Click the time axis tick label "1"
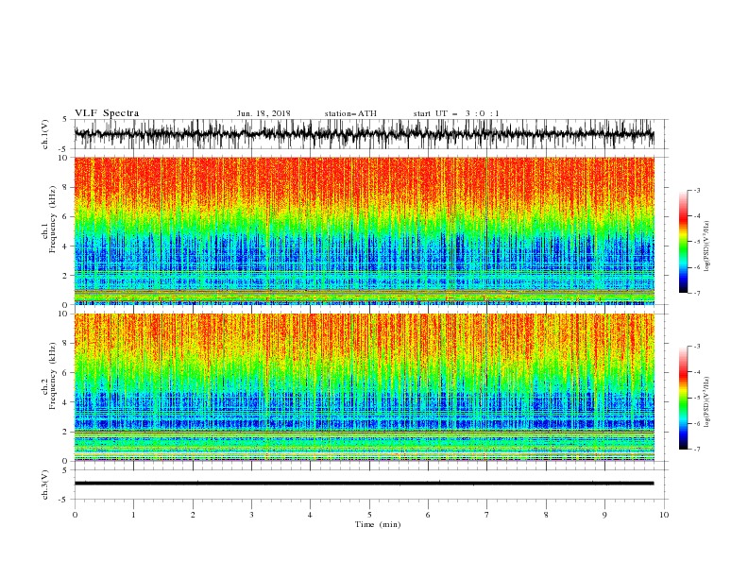 pos(133,515)
